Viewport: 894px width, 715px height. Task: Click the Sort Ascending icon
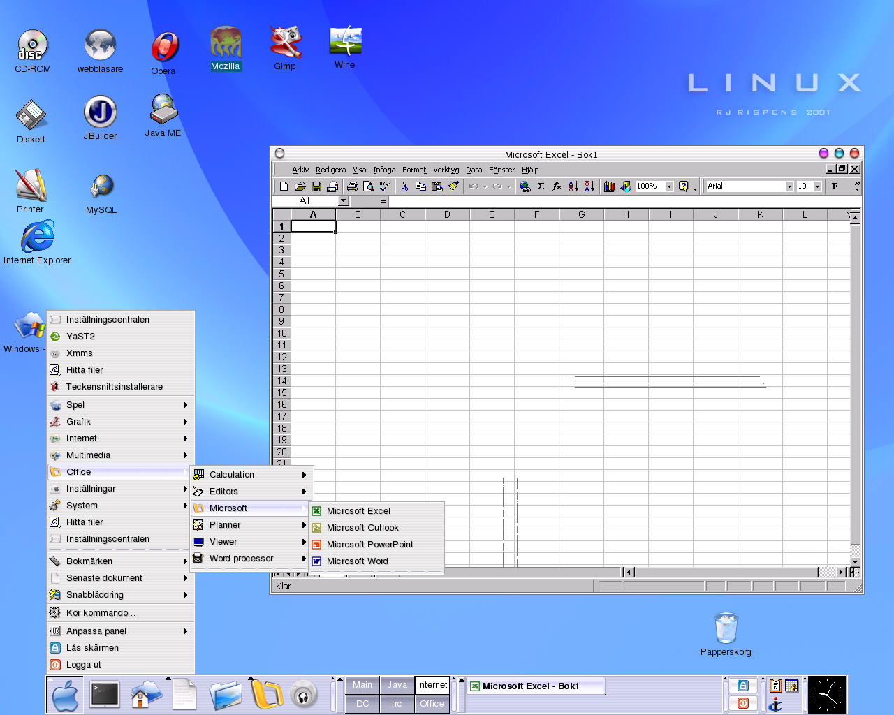[573, 186]
